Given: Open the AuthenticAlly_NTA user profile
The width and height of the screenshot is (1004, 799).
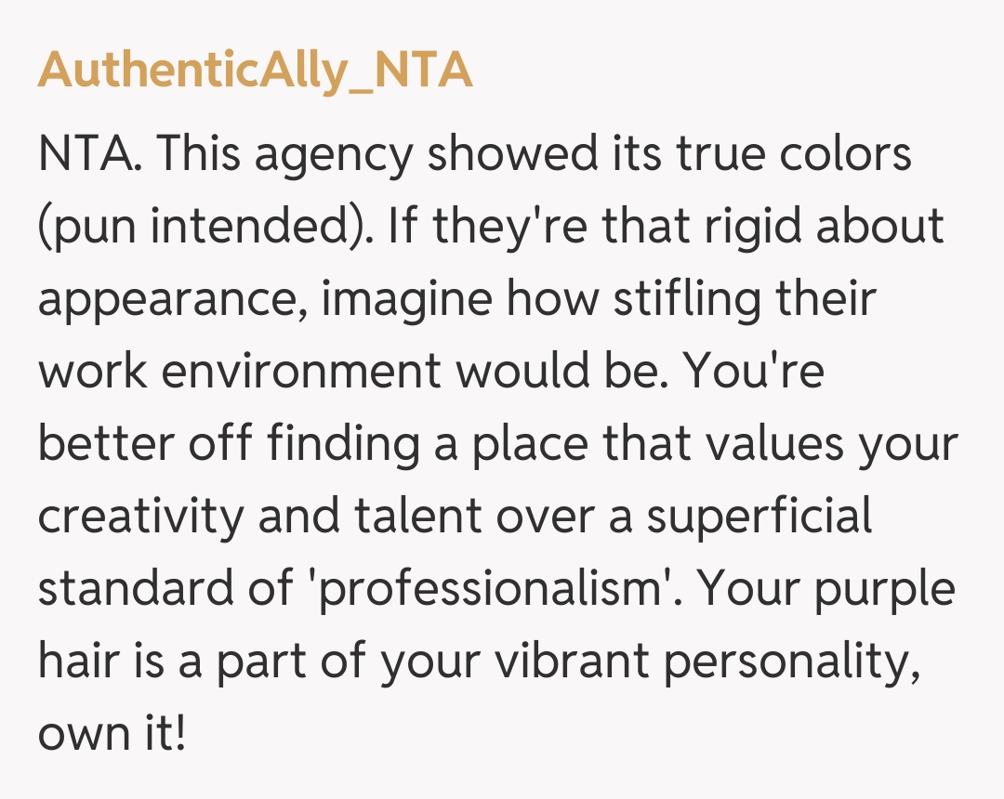Looking at the screenshot, I should (x=255, y=70).
